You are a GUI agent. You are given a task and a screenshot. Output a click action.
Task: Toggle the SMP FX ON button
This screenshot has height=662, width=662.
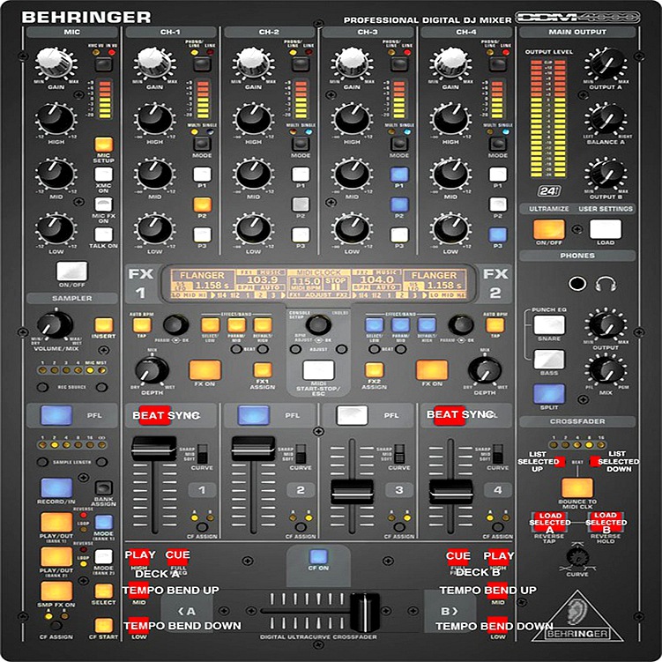pyautogui.click(x=56, y=591)
